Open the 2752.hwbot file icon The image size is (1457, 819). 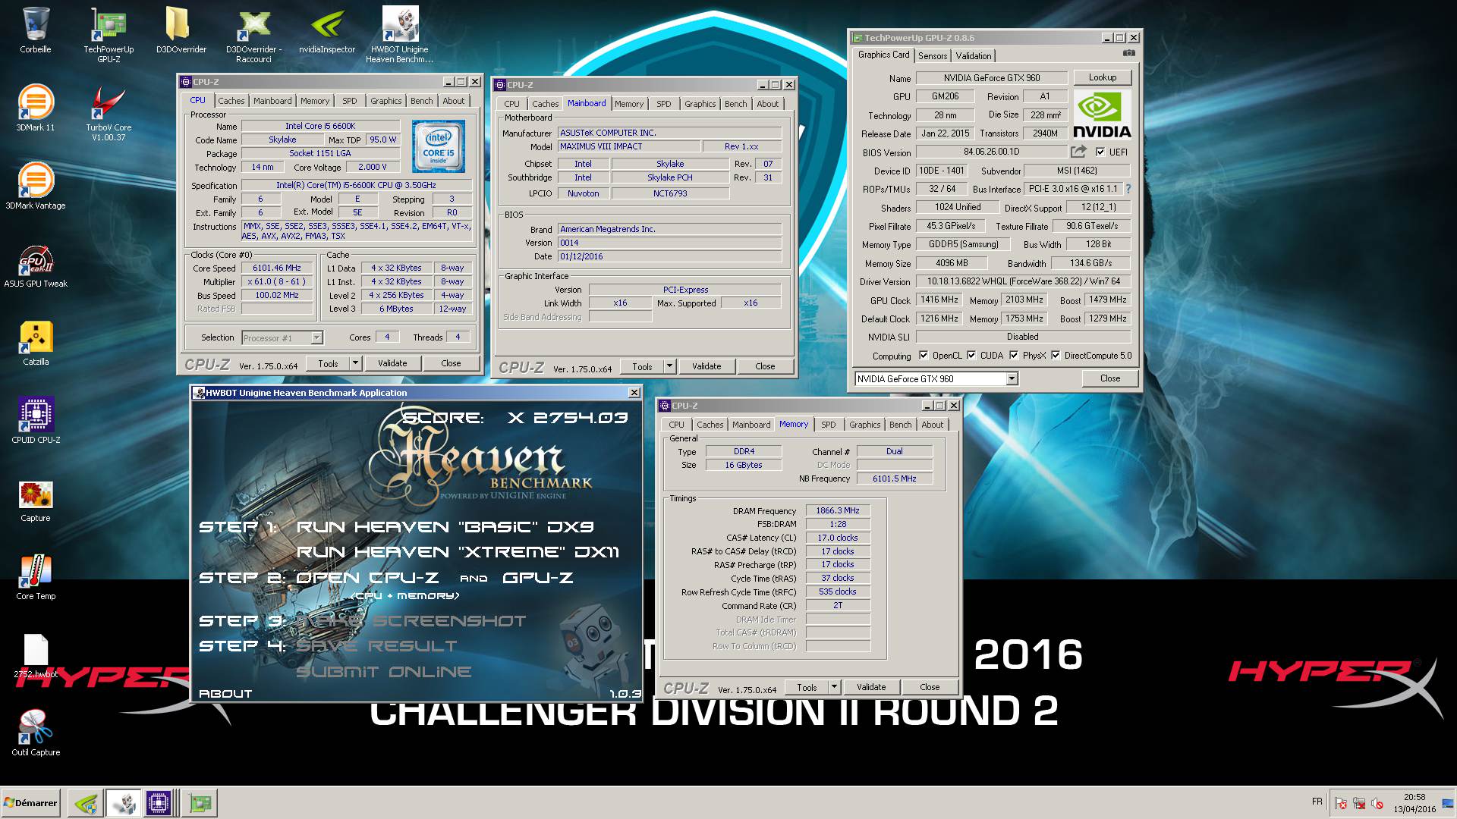point(36,655)
